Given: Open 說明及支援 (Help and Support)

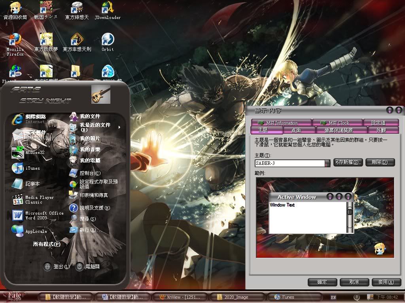Looking at the screenshot, I should tap(90, 208).
